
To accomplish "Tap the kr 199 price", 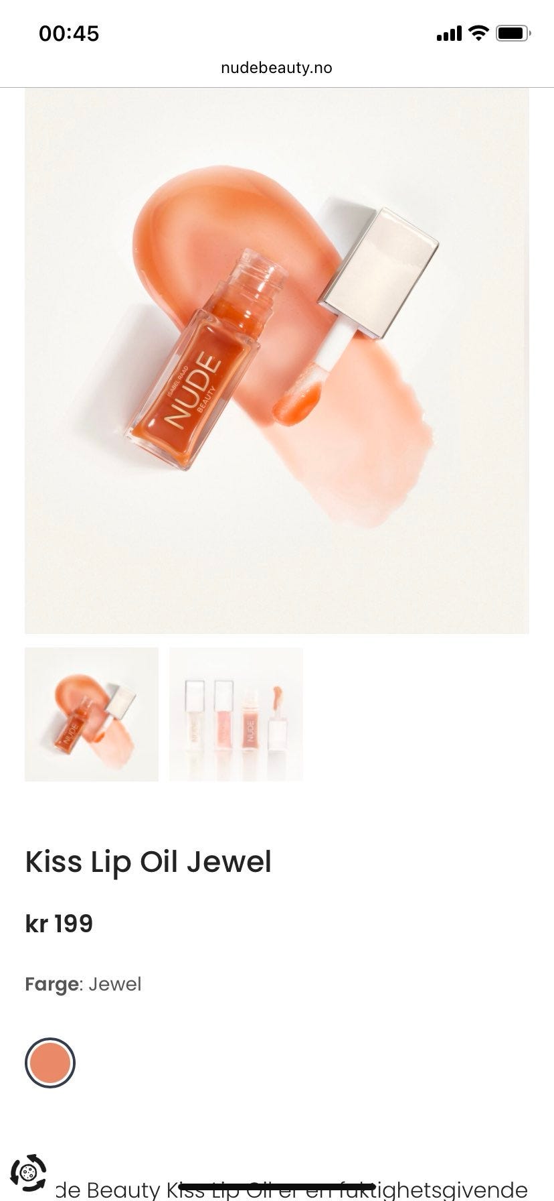I will pos(59,924).
